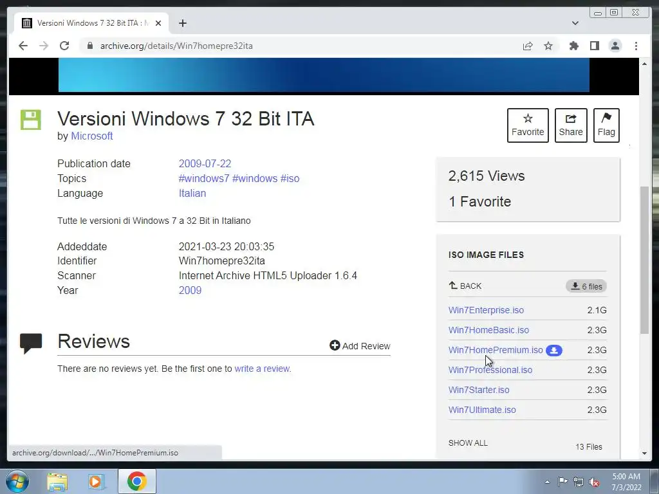The image size is (659, 494).
Task: Click the page scrollbar thumb
Action: pyautogui.click(x=644, y=260)
